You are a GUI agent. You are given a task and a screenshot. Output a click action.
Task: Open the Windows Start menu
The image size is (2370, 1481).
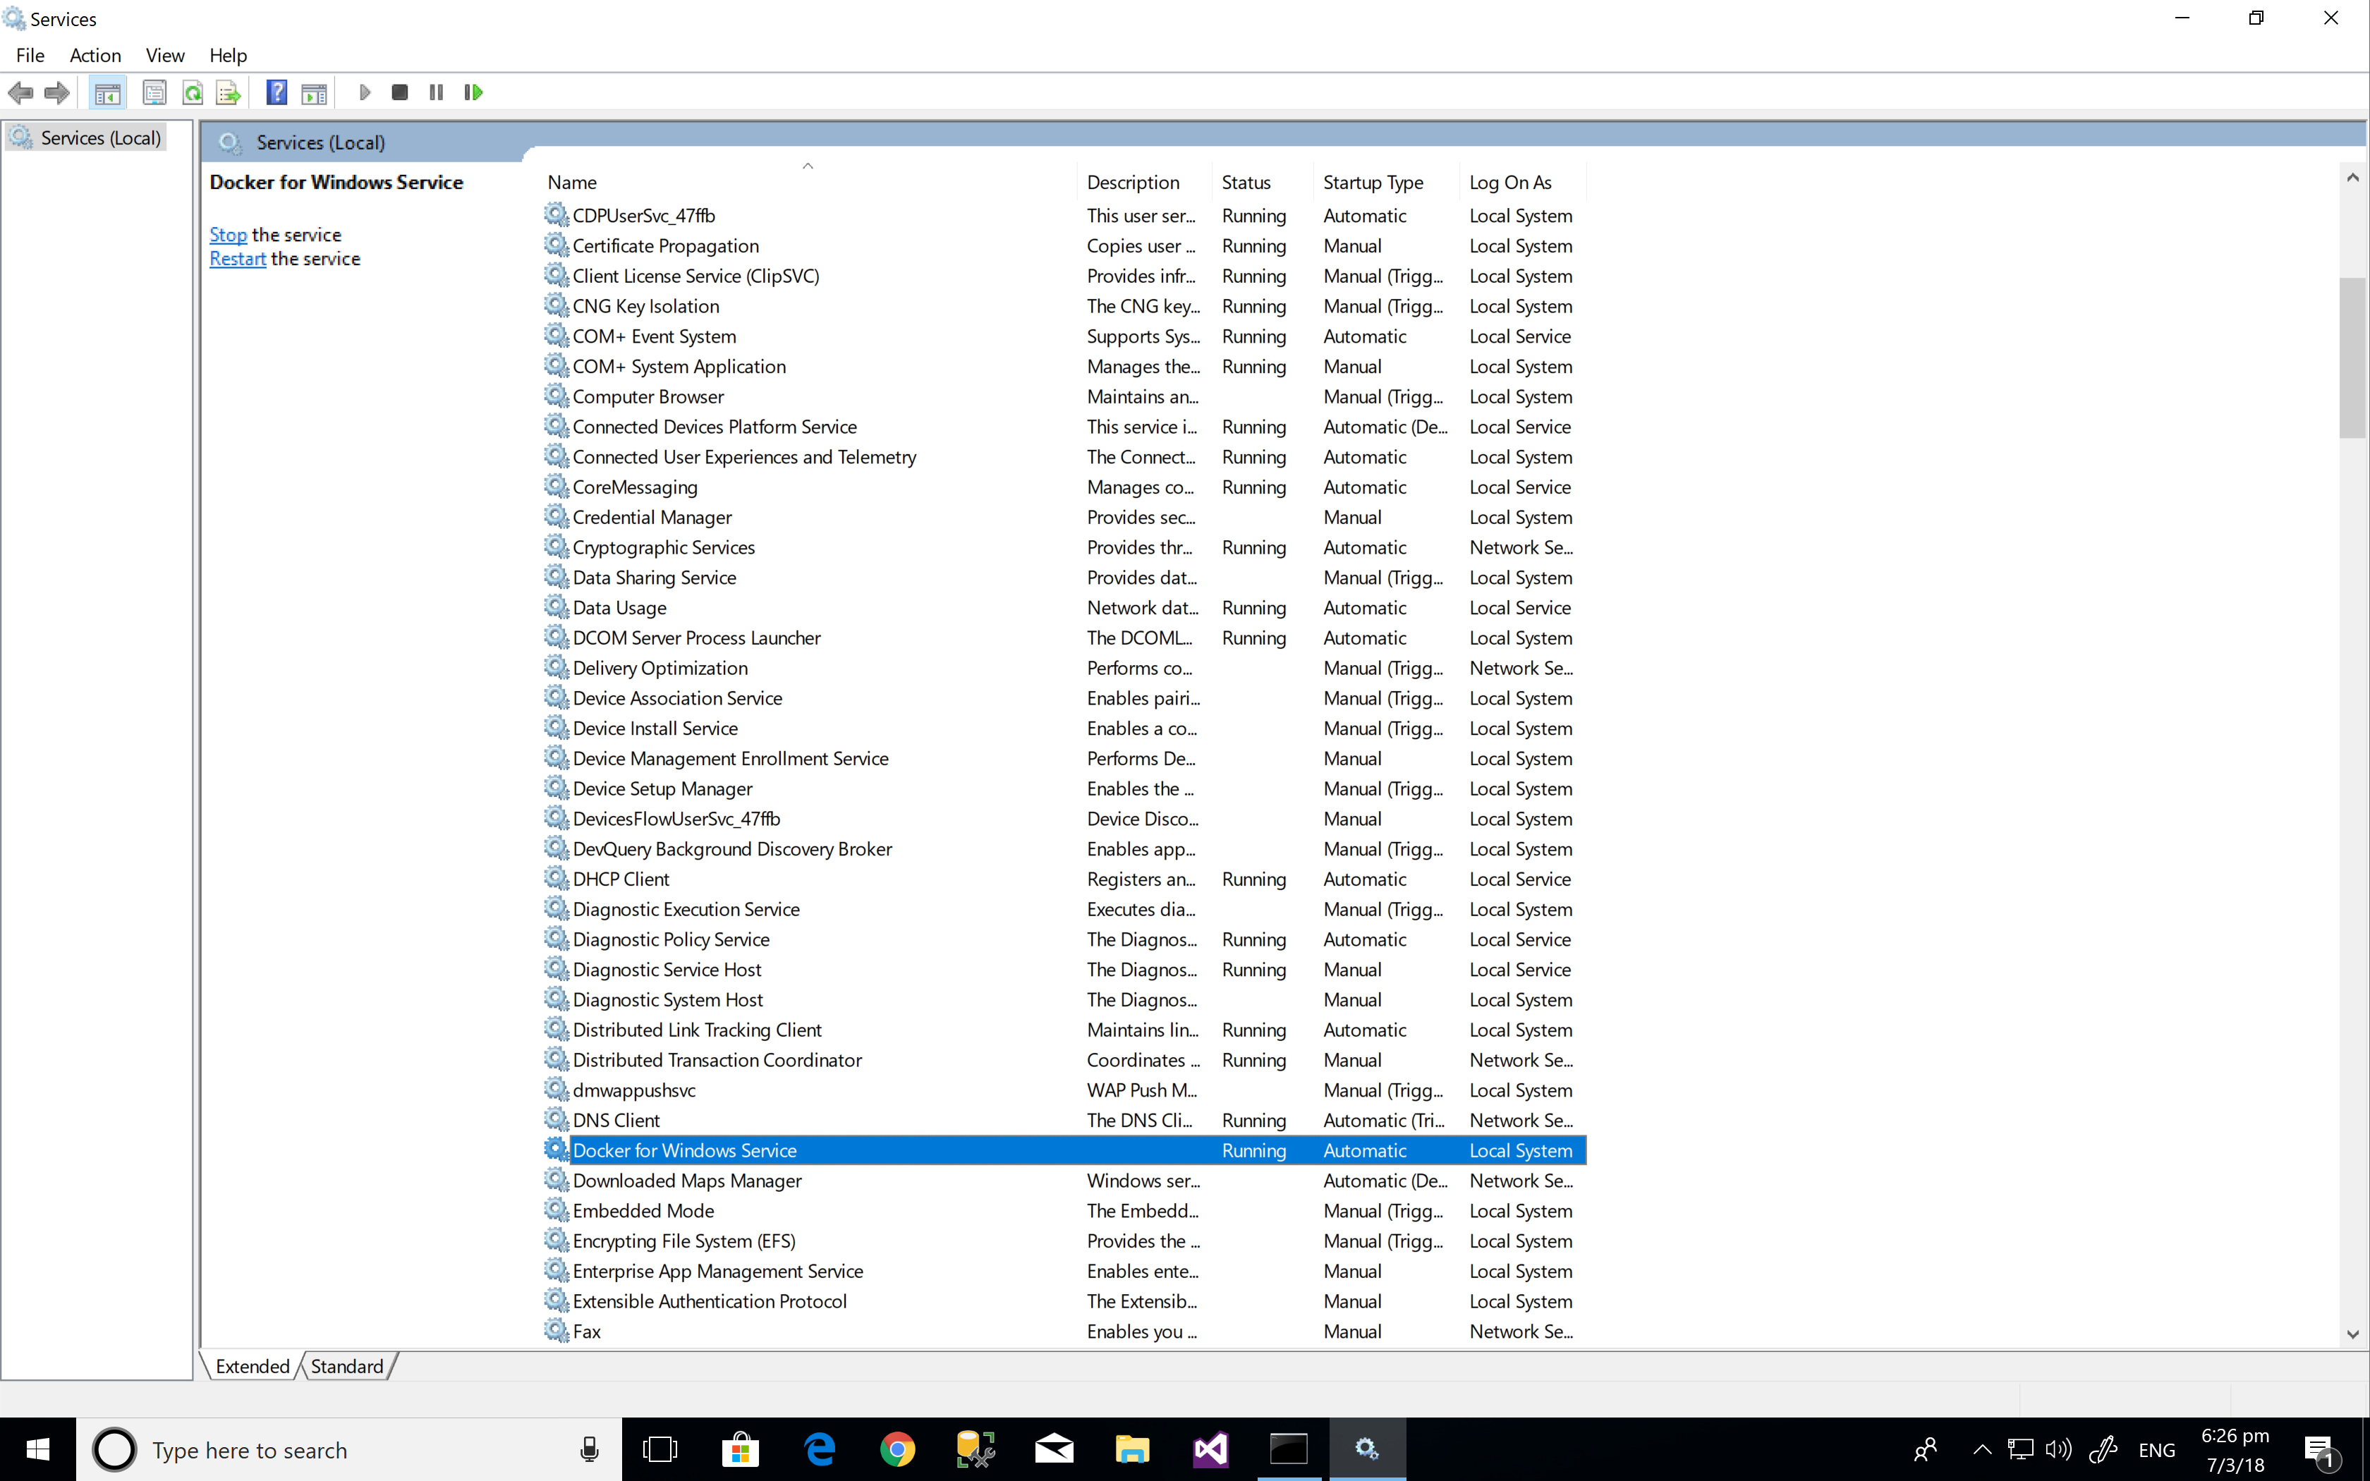[x=37, y=1450]
